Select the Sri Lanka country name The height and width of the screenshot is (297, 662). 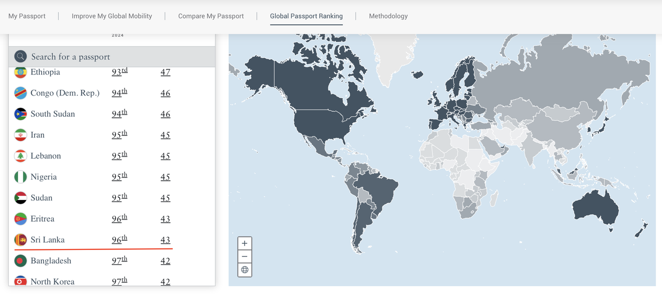click(48, 240)
